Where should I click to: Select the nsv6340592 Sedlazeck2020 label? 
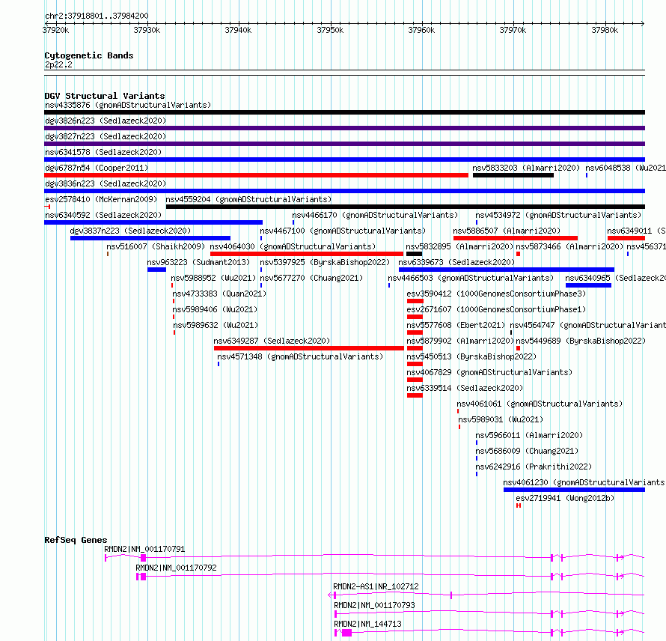(103, 215)
